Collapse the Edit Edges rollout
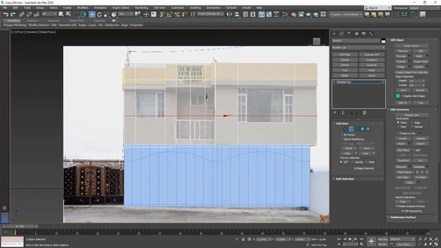 (397, 40)
